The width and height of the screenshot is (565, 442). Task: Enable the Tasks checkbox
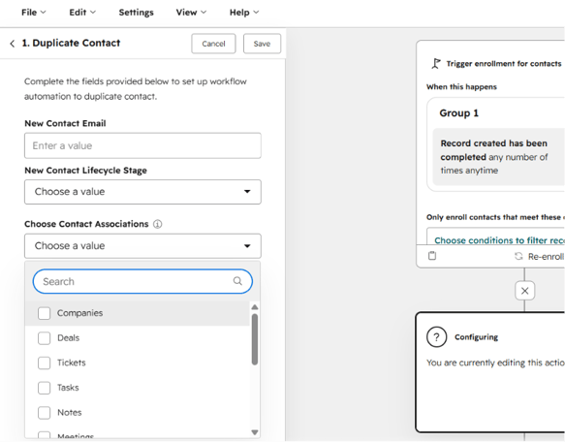pyautogui.click(x=45, y=388)
